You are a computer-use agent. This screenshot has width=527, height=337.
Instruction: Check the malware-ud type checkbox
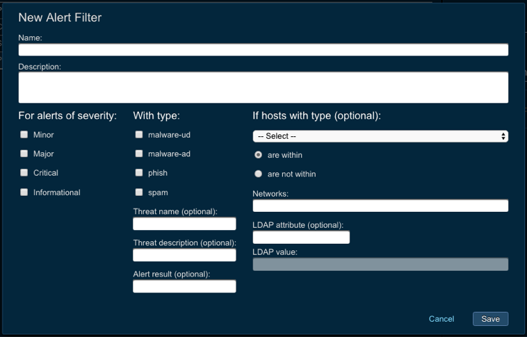(x=139, y=135)
